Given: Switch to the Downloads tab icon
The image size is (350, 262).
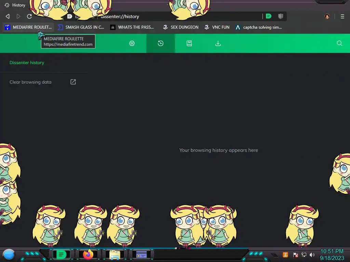Looking at the screenshot, I should 218,43.
